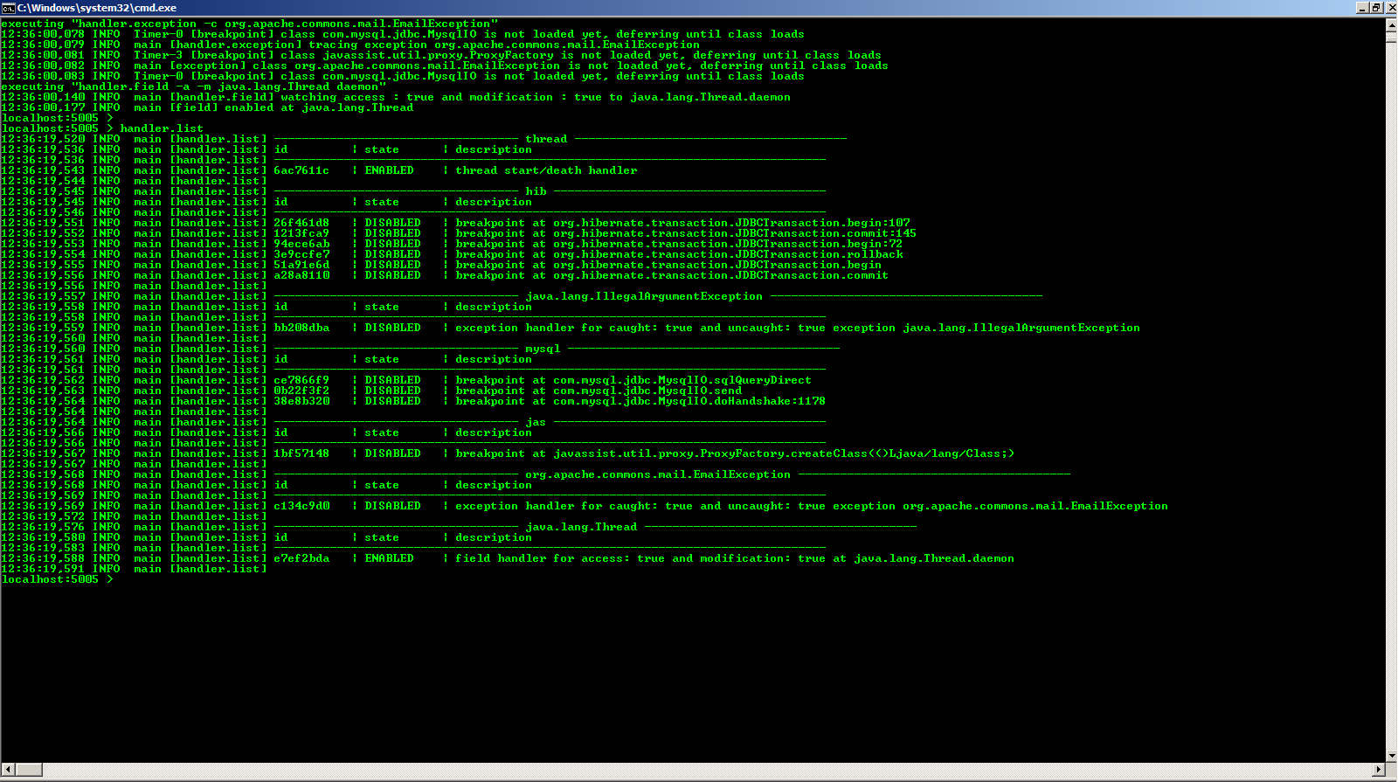Click the DISABLED state of bb208dba
This screenshot has width=1398, height=782.
coord(392,328)
